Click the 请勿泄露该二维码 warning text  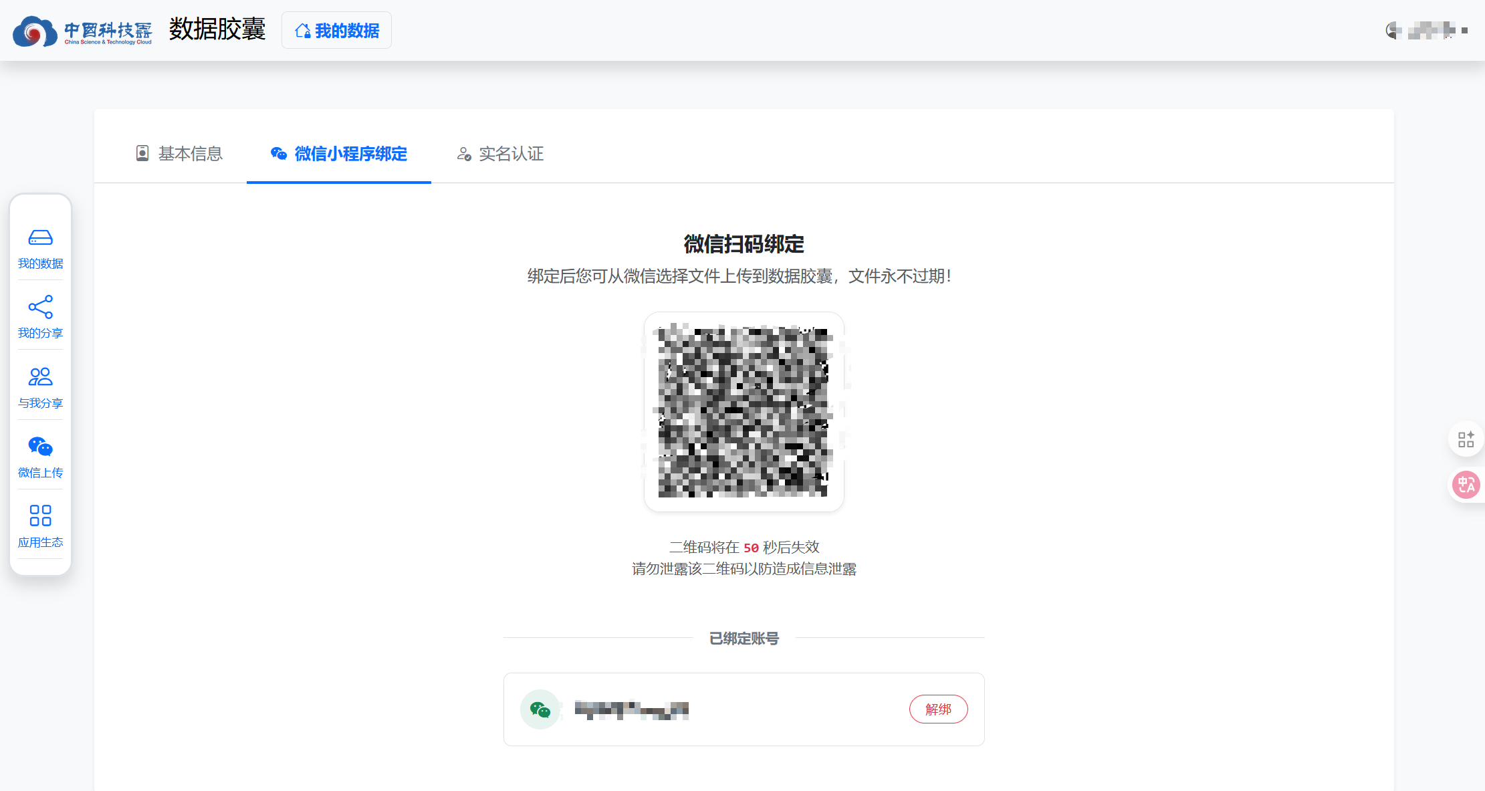pyautogui.click(x=744, y=569)
